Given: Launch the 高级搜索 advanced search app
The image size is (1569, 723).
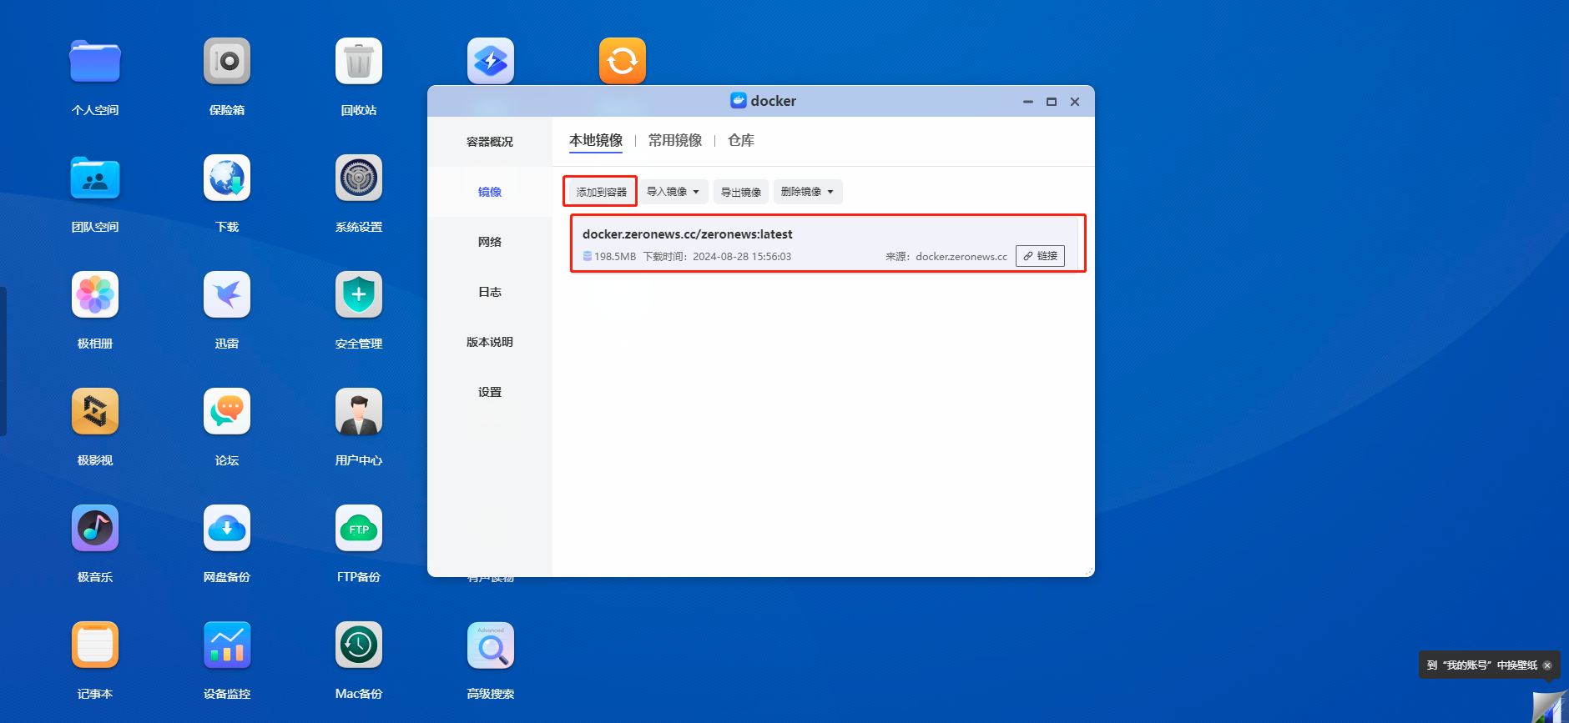Looking at the screenshot, I should click(x=491, y=645).
